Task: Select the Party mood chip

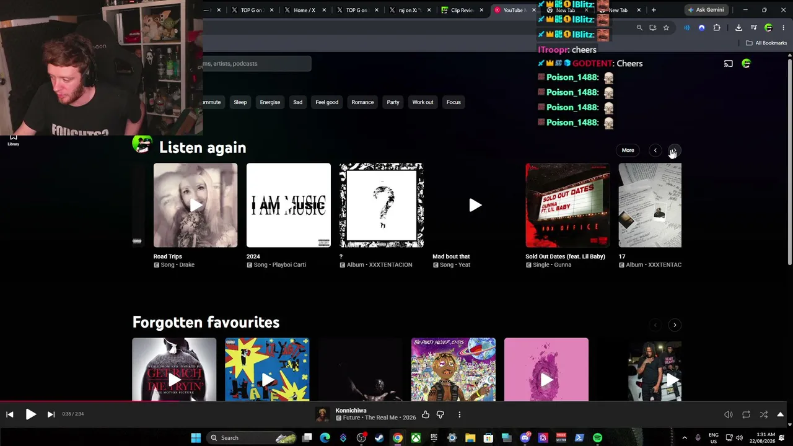Action: pyautogui.click(x=393, y=102)
